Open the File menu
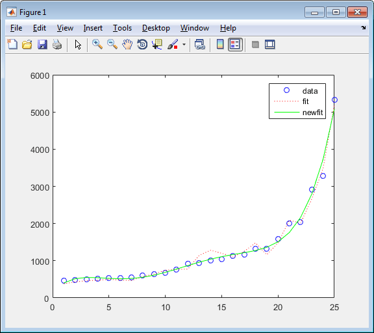374x333 pixels. 16,28
